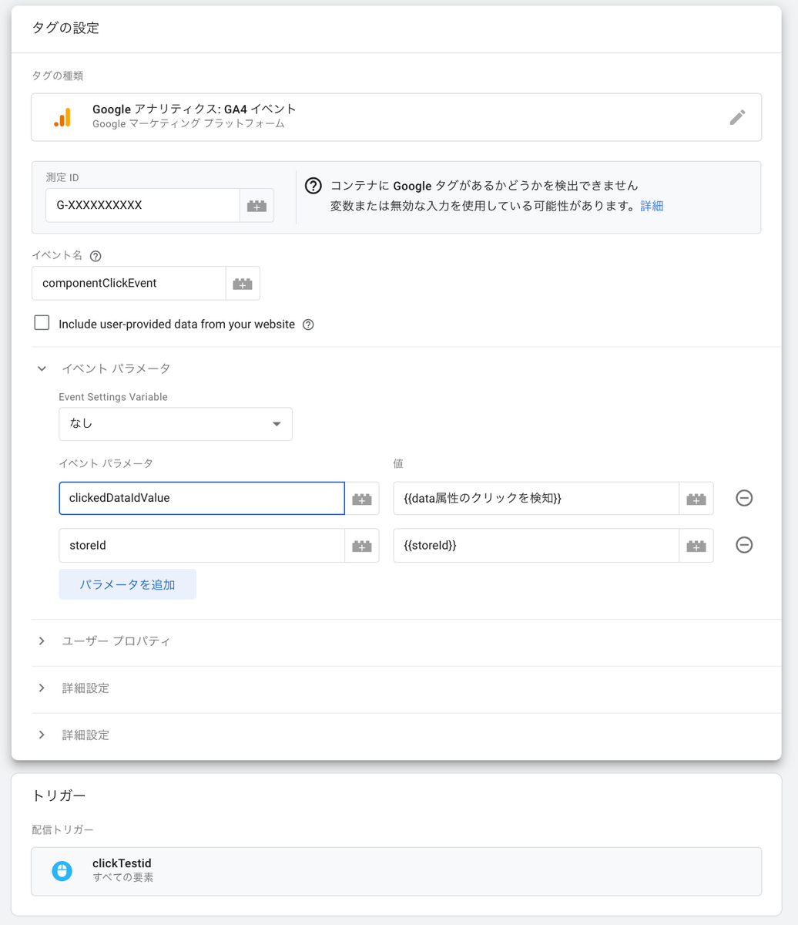Click the パラメータを追加 button
Image resolution: width=798 pixels, height=925 pixels.
[x=128, y=584]
